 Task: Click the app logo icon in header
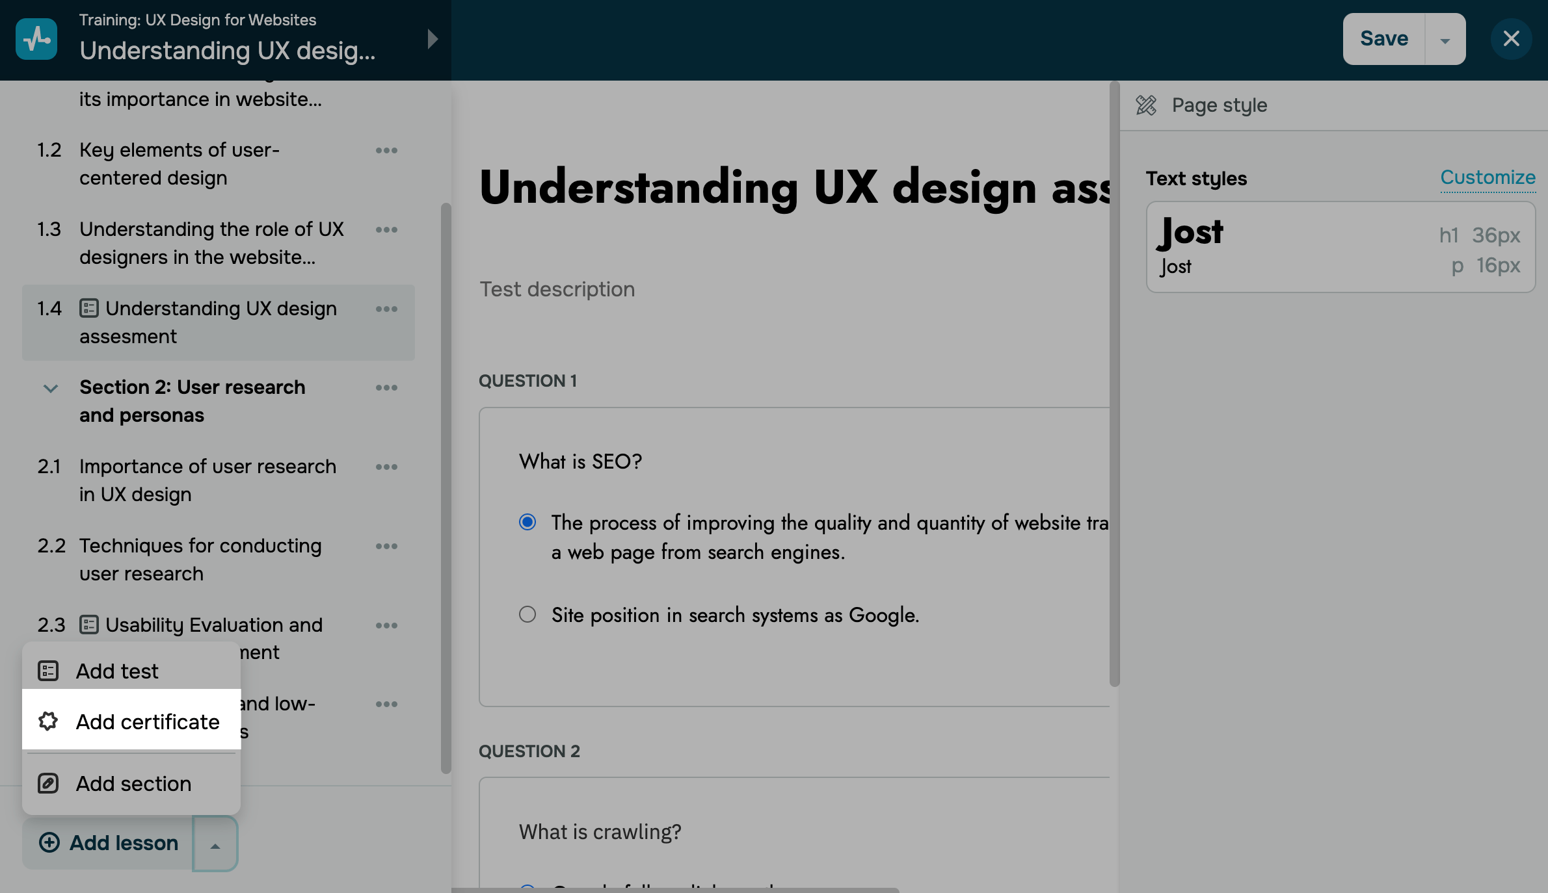(36, 39)
